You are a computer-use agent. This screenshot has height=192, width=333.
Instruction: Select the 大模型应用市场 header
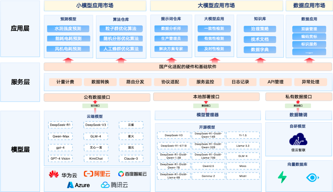[x=216, y=6]
